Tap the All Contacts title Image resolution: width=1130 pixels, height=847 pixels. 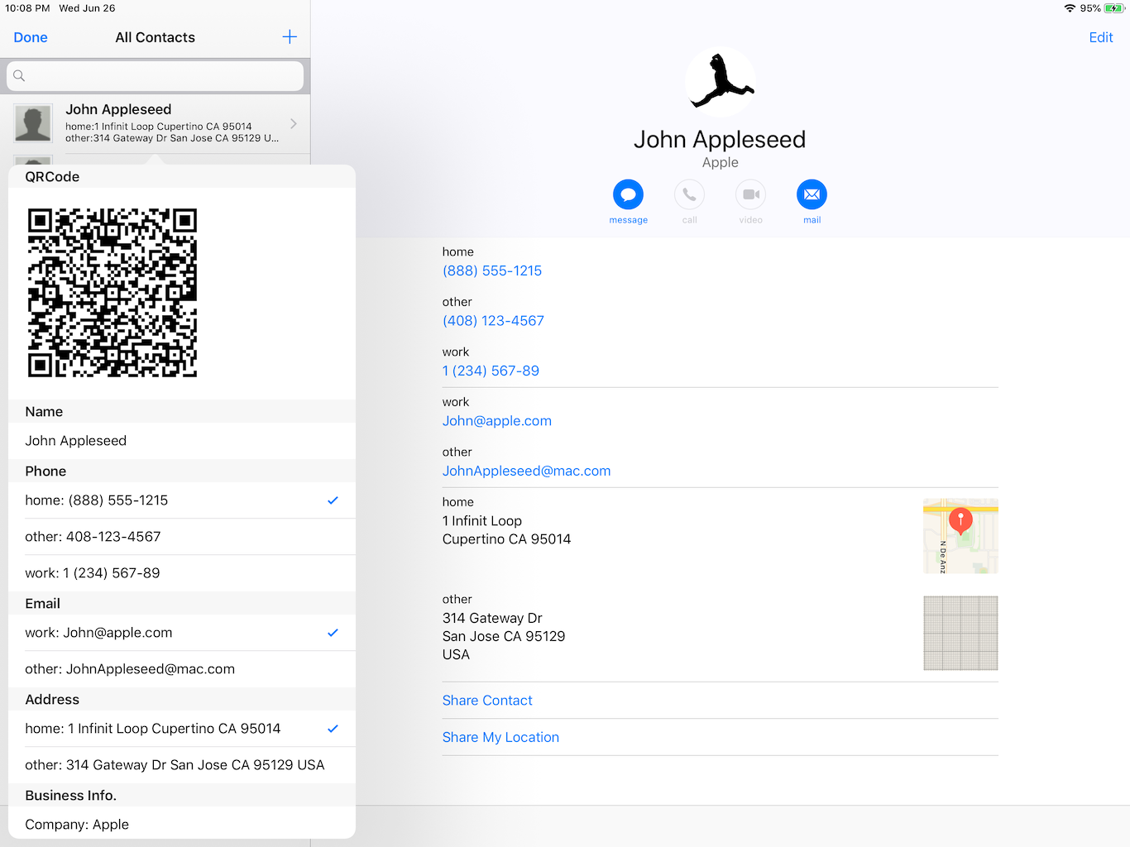click(x=156, y=37)
